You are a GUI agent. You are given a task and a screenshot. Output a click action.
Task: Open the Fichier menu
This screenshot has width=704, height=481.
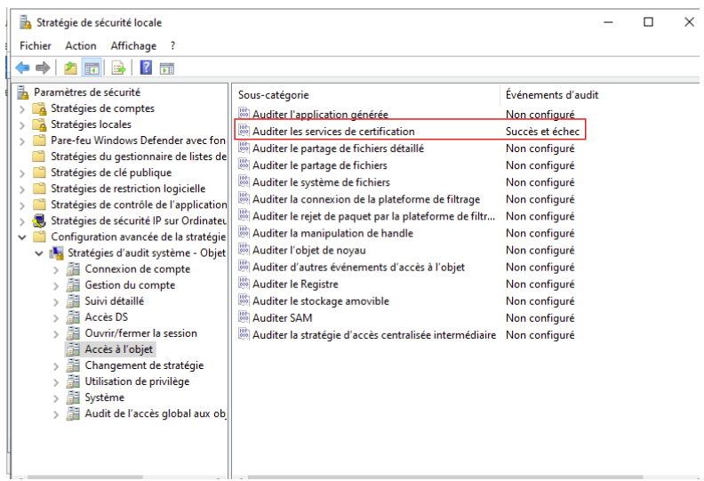35,46
